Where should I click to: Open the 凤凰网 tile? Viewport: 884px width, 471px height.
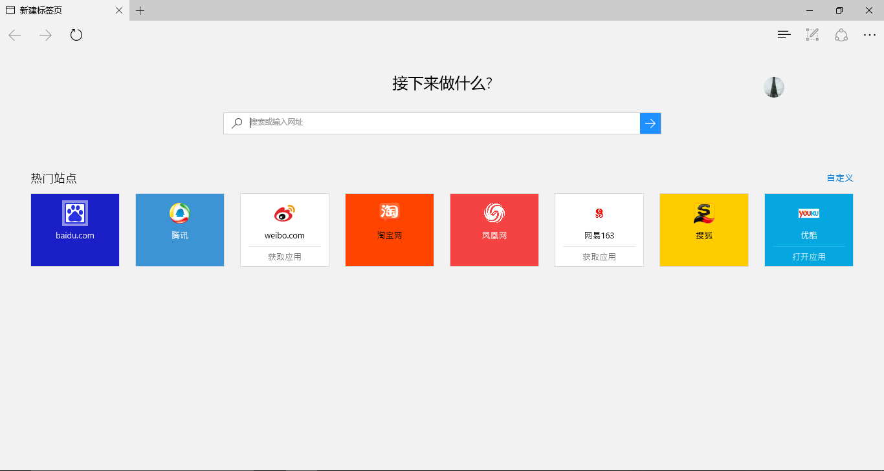point(494,230)
